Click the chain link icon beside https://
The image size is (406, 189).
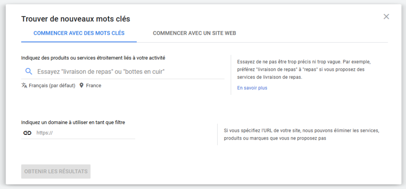(27, 133)
